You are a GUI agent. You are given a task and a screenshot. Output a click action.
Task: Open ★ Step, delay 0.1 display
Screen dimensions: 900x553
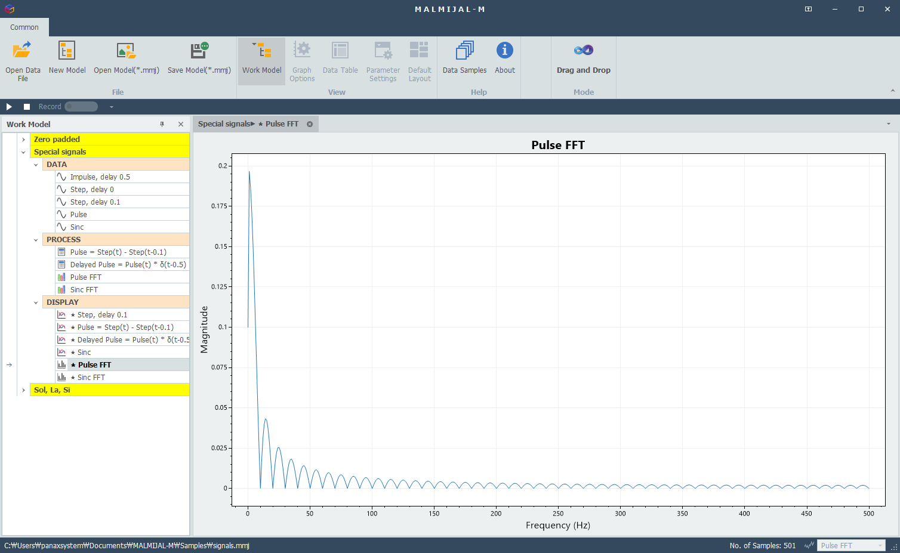(x=122, y=315)
